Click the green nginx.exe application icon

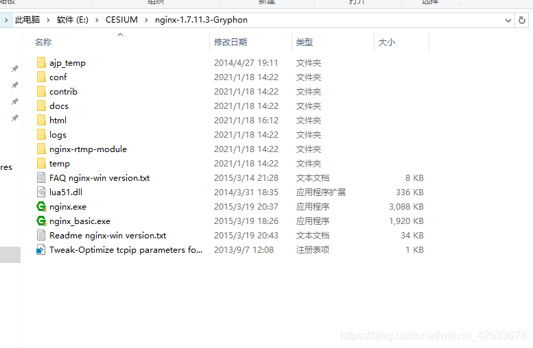pos(41,206)
